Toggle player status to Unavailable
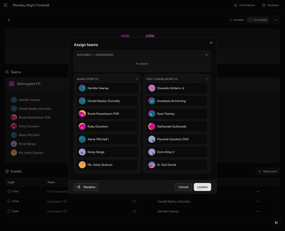 [258, 20]
